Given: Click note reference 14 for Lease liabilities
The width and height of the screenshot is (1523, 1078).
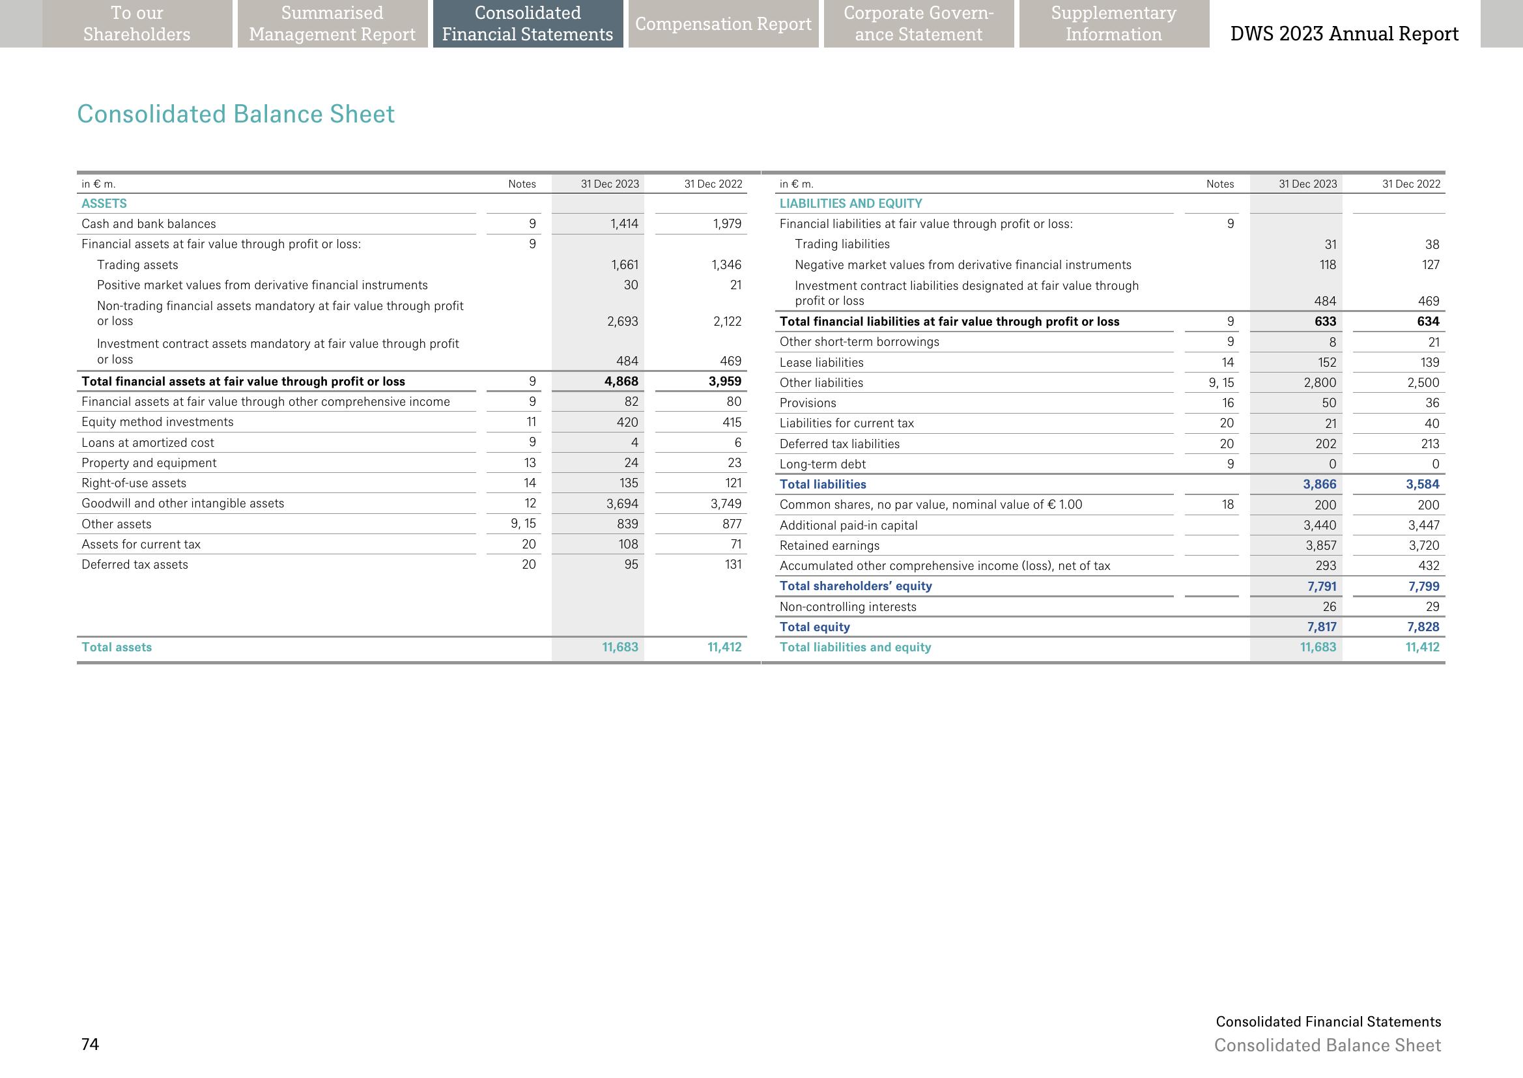Looking at the screenshot, I should pyautogui.click(x=1227, y=362).
